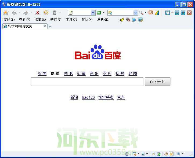
Task: Open the 图片 link
Action: (107, 74)
